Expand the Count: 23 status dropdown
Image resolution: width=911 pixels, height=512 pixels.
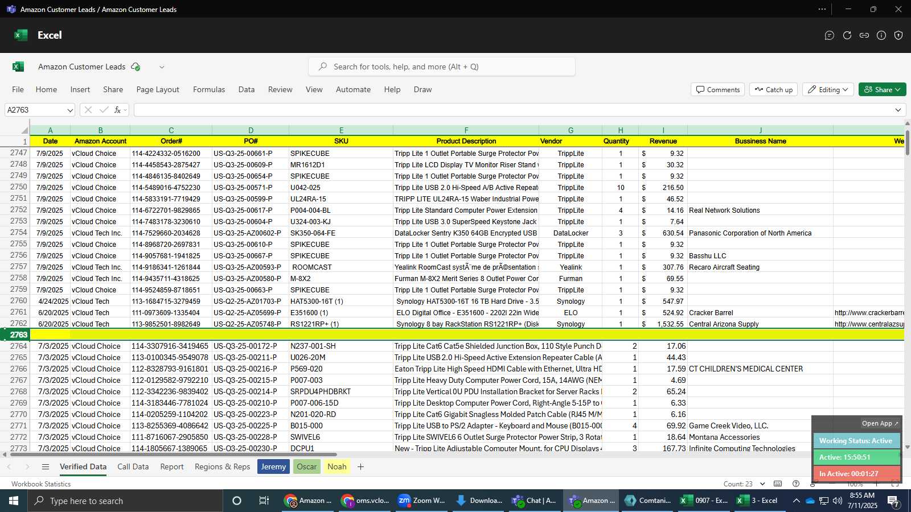(764, 484)
